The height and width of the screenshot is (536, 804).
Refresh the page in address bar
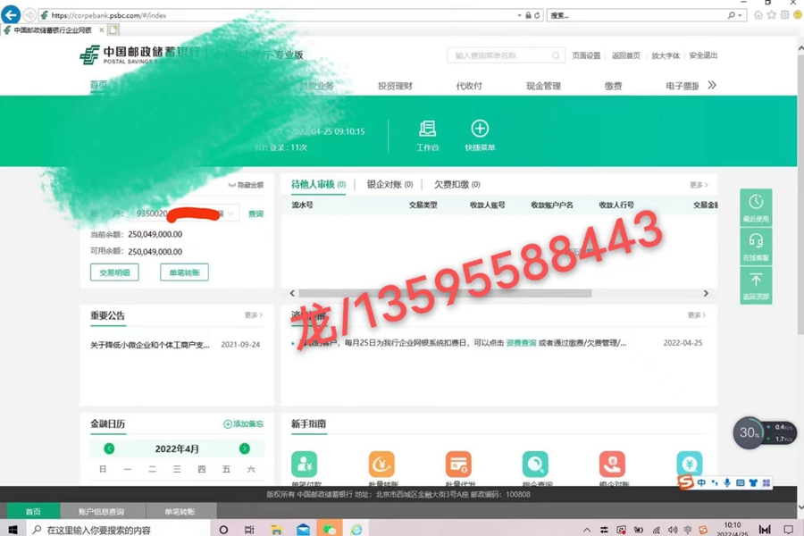pos(537,15)
